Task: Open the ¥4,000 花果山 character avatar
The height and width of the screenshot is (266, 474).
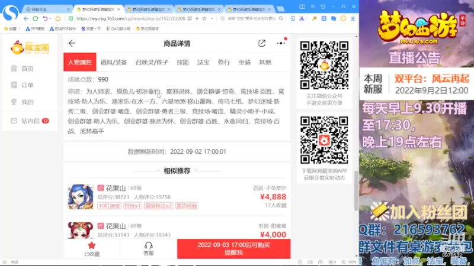Action: (81, 231)
